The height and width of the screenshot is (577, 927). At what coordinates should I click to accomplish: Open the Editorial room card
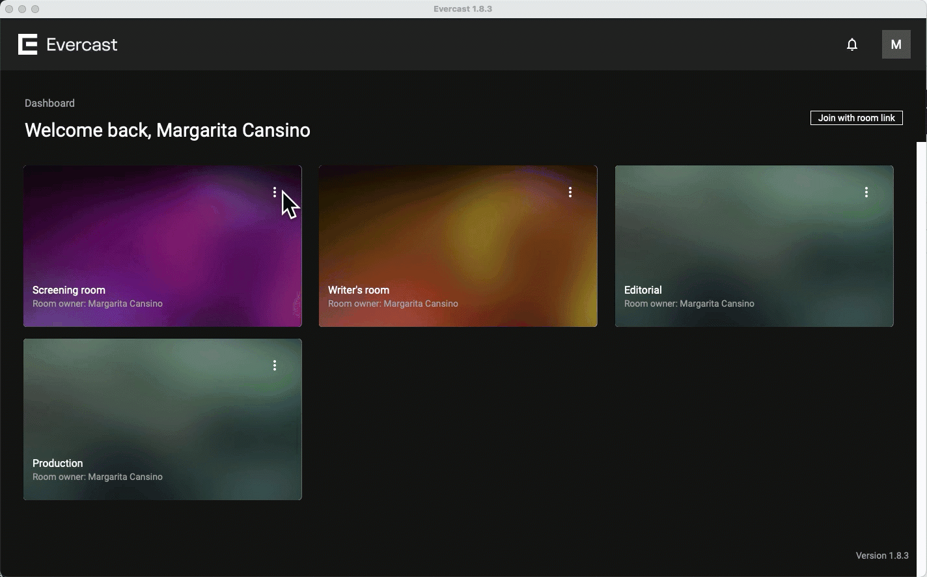(754, 246)
